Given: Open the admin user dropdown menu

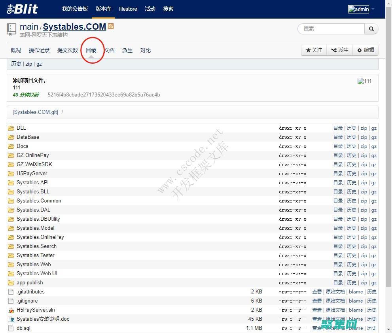Looking at the screenshot, I should click(361, 9).
